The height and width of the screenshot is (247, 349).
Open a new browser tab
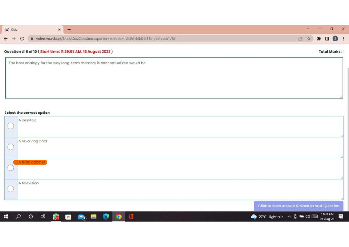point(69,29)
